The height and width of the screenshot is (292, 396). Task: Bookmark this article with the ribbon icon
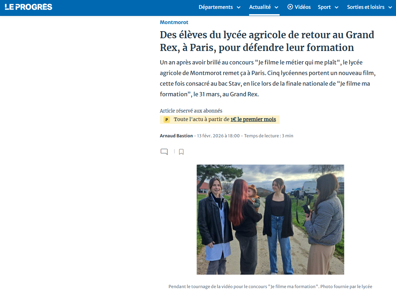tap(181, 152)
